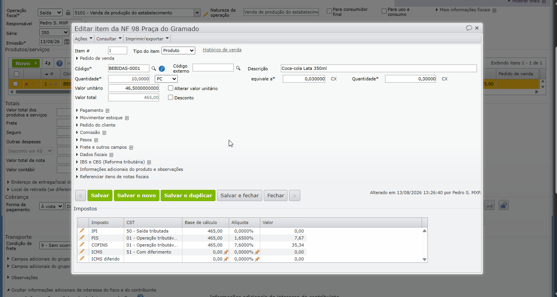Expand the Movimentar estoque section
The height and width of the screenshot is (297, 557).
click(x=101, y=118)
